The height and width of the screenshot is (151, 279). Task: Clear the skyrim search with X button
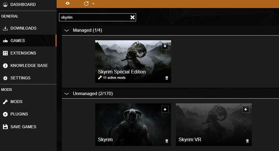tap(133, 17)
